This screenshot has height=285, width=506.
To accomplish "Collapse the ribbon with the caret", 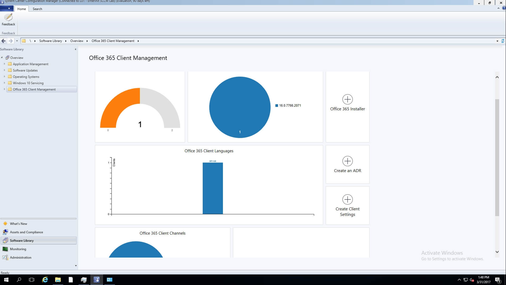I will pos(498,8).
